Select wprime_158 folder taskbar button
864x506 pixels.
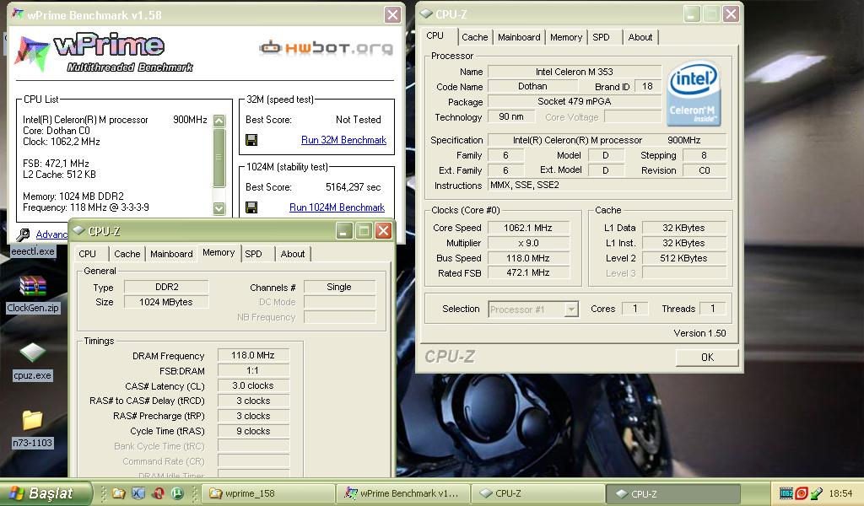point(269,493)
